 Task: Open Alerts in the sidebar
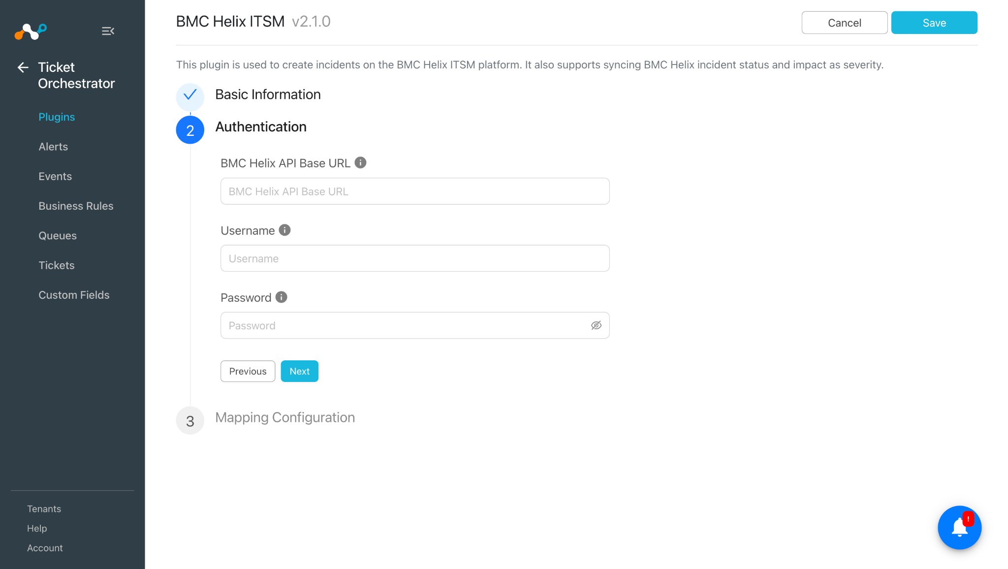[x=53, y=147]
